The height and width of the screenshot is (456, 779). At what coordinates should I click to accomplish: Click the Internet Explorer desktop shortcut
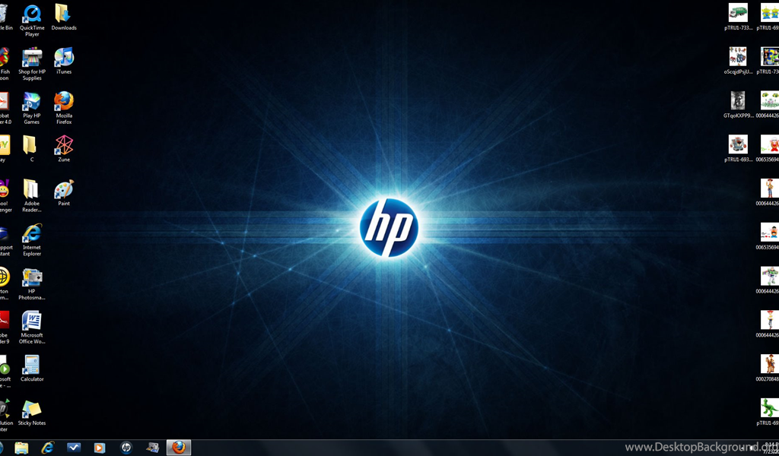click(x=32, y=240)
